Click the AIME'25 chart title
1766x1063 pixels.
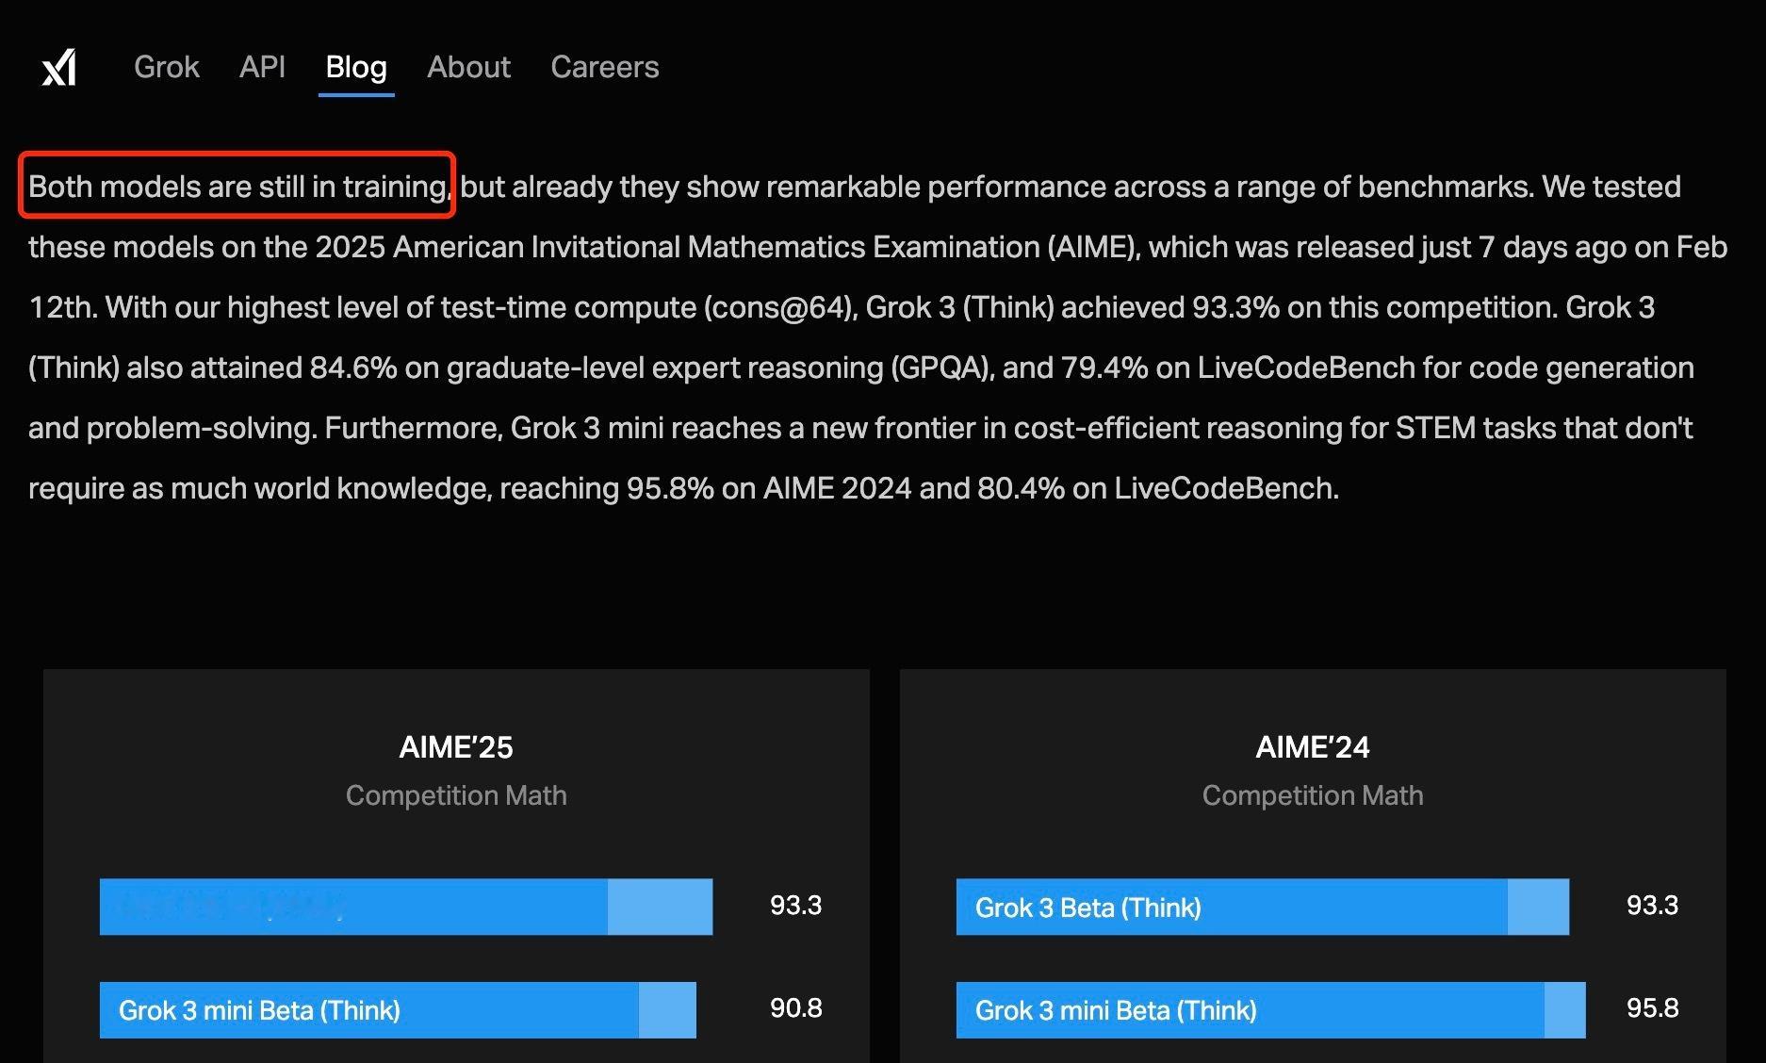[x=456, y=747]
